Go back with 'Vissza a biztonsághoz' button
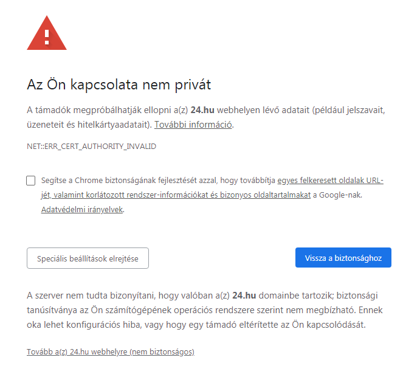 click(x=343, y=258)
